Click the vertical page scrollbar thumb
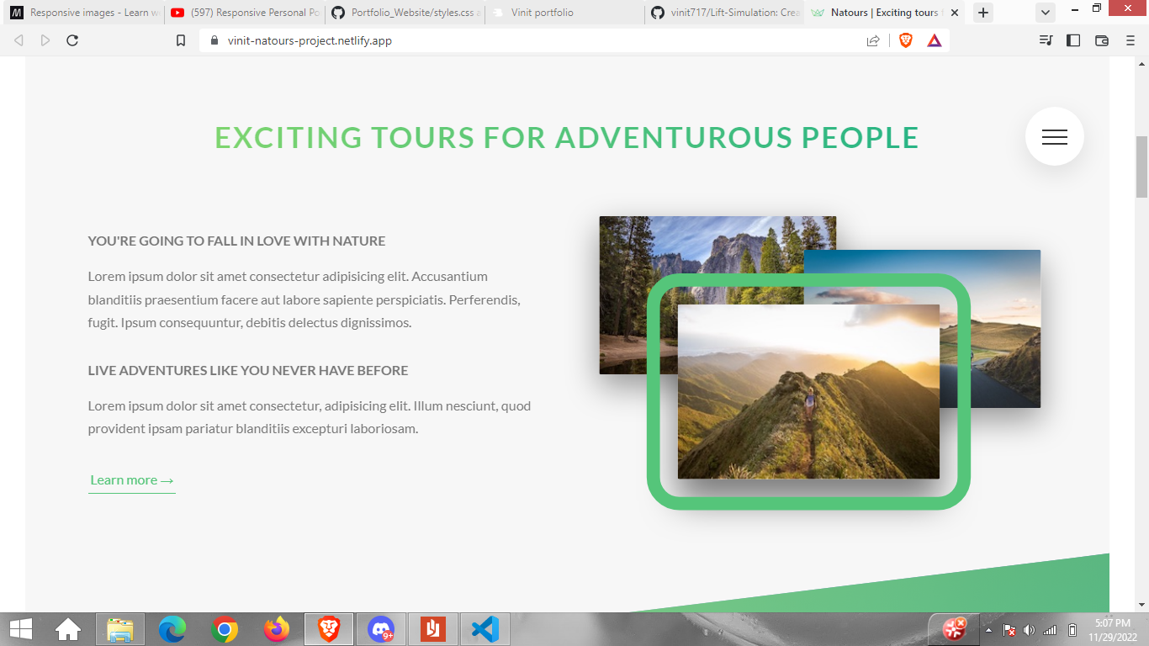The height and width of the screenshot is (646, 1149). [x=1141, y=166]
